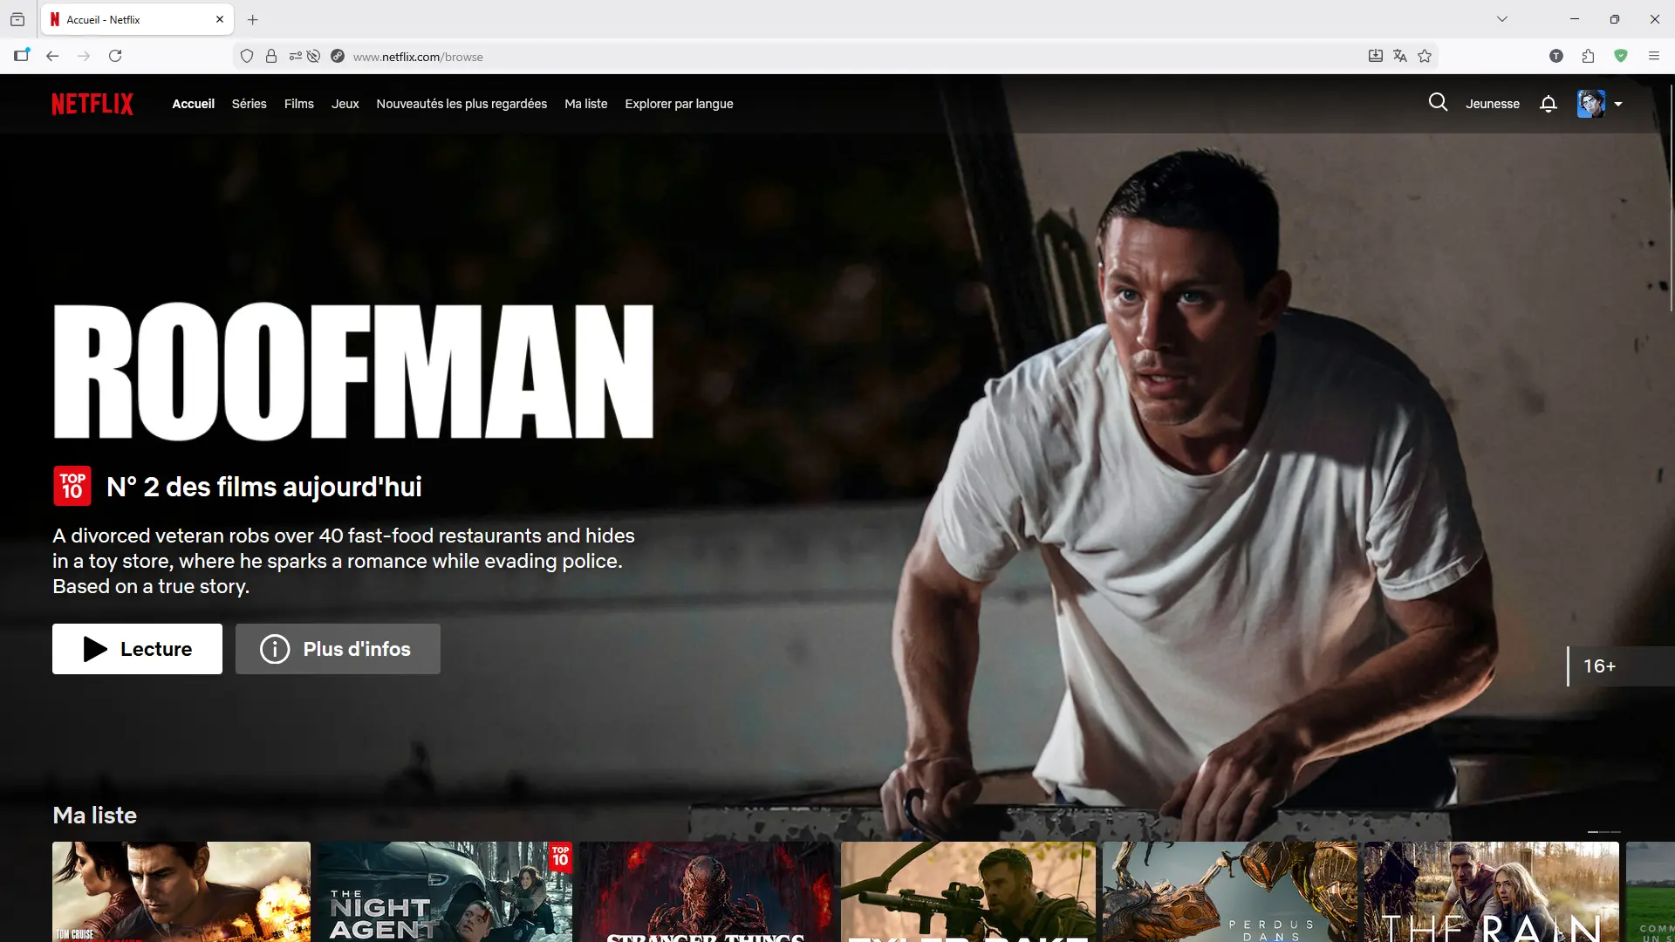Open The Rain thumbnail
This screenshot has width=1675, height=942.
coord(1492,891)
